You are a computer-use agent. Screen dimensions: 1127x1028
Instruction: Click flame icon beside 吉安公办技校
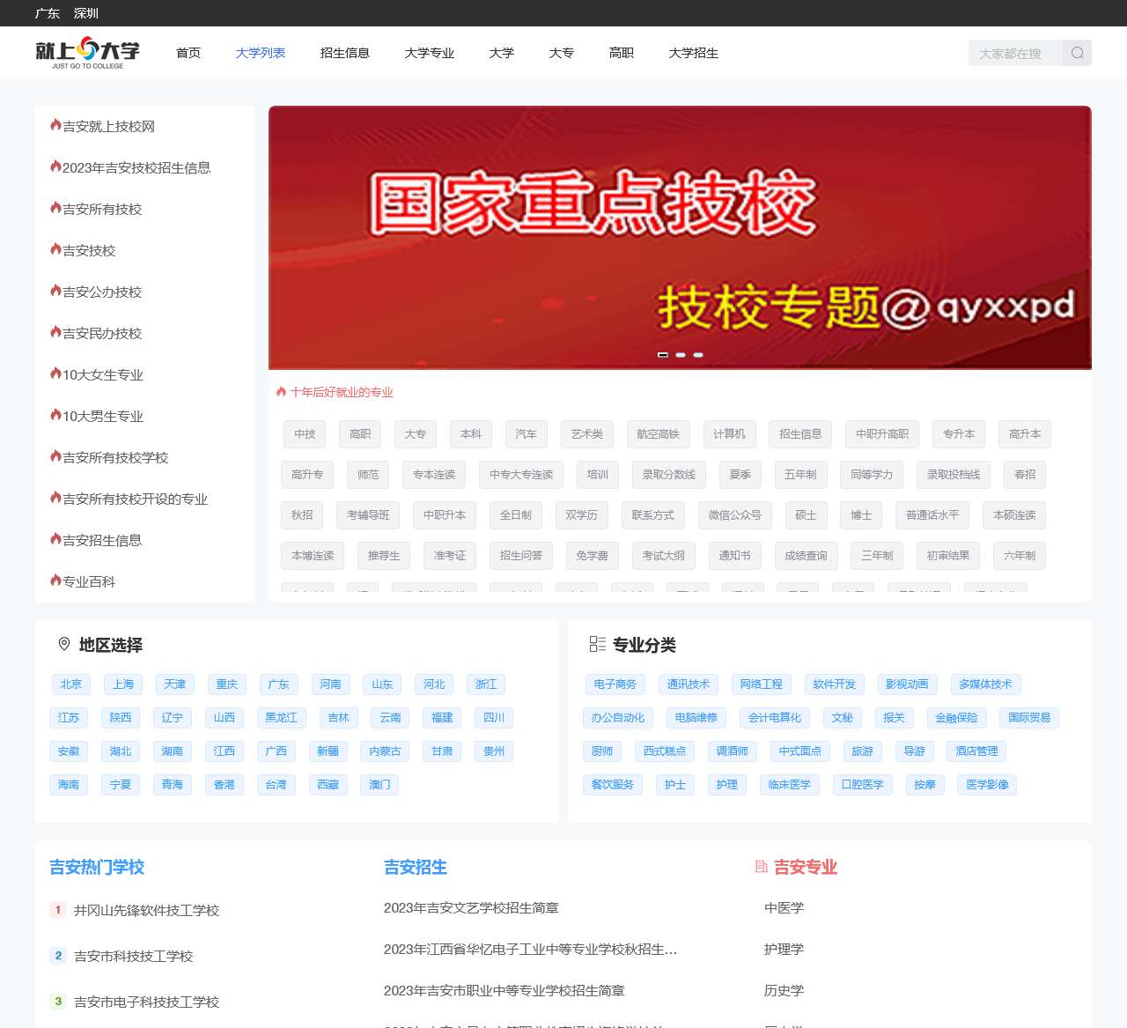pos(55,291)
